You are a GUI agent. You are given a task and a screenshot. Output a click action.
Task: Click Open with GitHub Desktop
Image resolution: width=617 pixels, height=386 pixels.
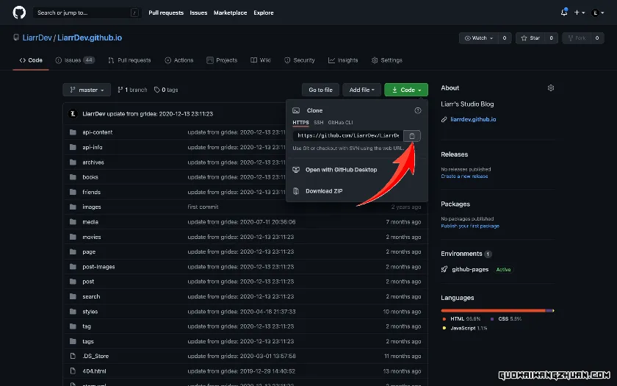341,170
